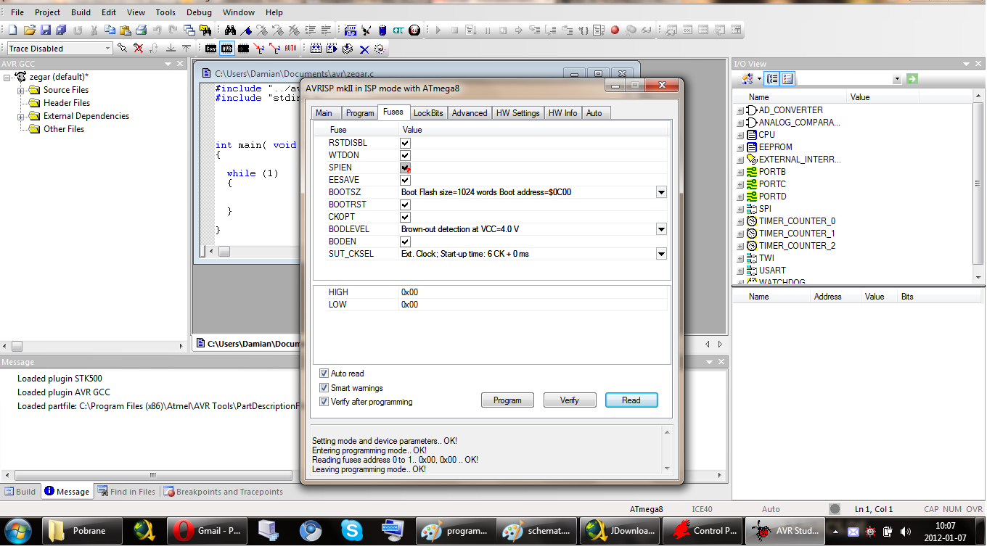Open the Find in Files output tab

(126, 492)
